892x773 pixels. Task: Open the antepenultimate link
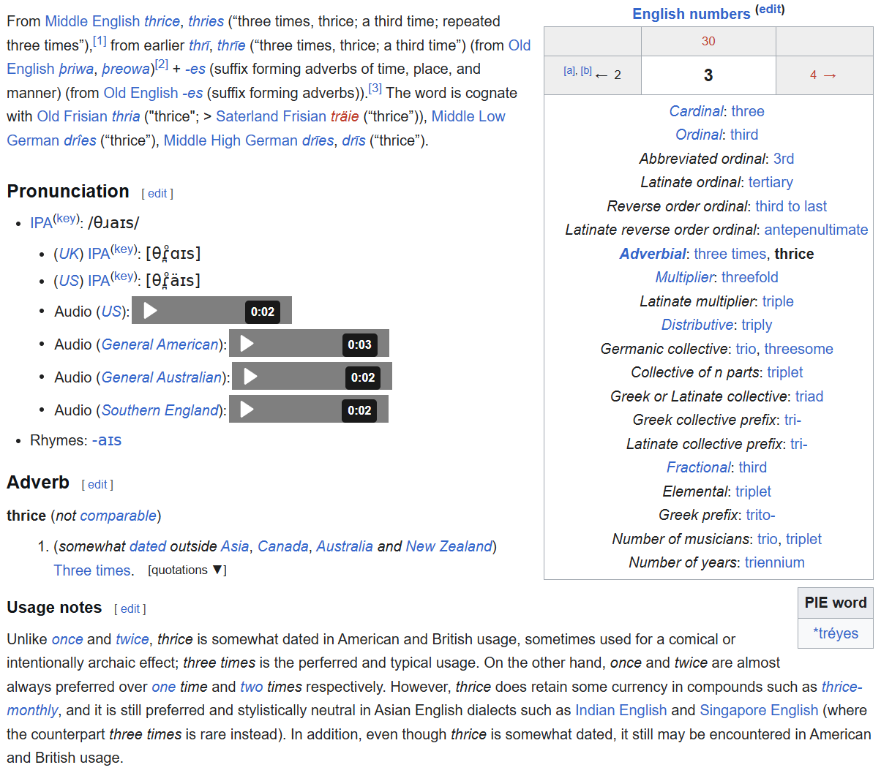(x=816, y=230)
